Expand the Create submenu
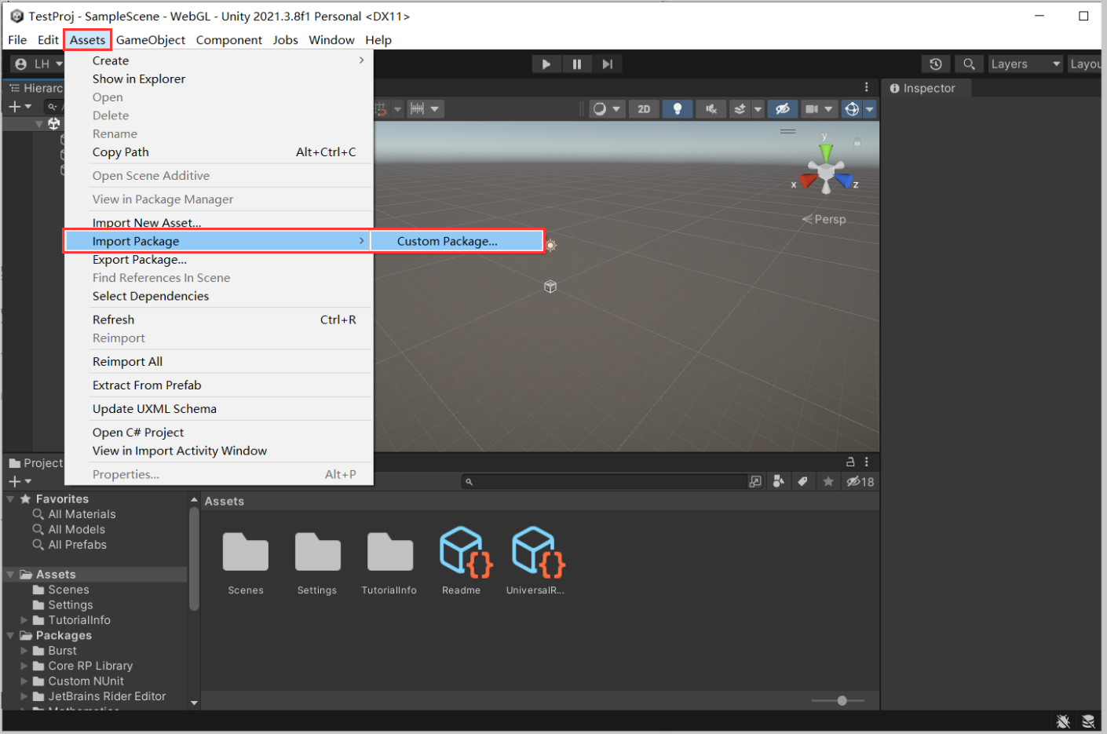Viewport: 1107px width, 734px height. tap(218, 60)
